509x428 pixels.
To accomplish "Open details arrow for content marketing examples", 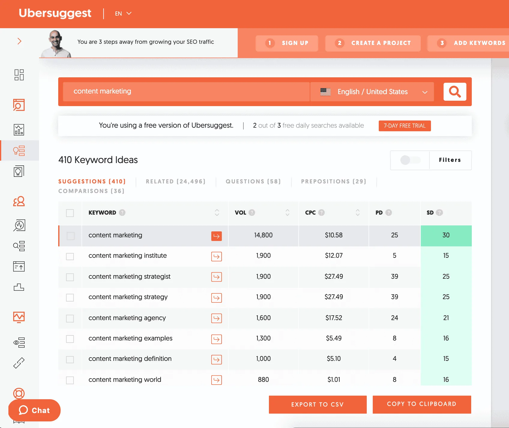I will pos(216,339).
